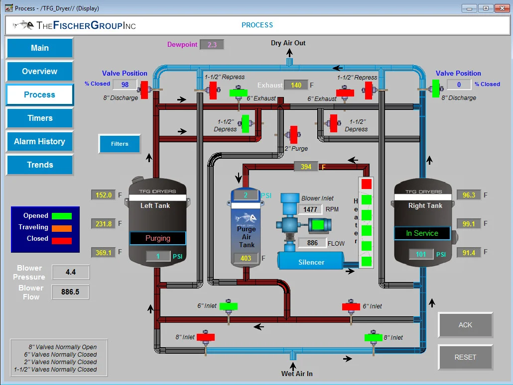
Task: Click the FLOW 886 value field
Action: click(312, 243)
